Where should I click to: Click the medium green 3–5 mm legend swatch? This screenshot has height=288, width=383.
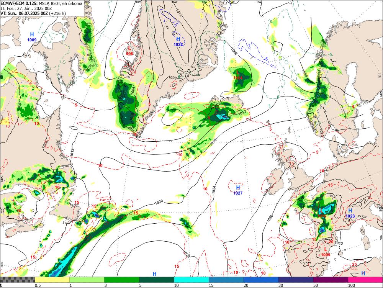coord(122,280)
